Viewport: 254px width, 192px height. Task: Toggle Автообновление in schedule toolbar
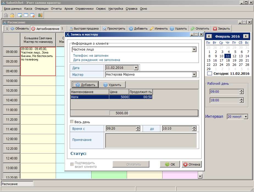[x=46, y=29]
